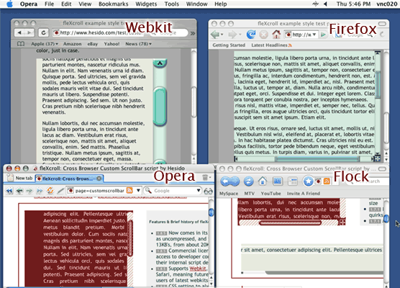Open the Help menu
The width and height of the screenshot is (400, 288).
tap(220, 4)
